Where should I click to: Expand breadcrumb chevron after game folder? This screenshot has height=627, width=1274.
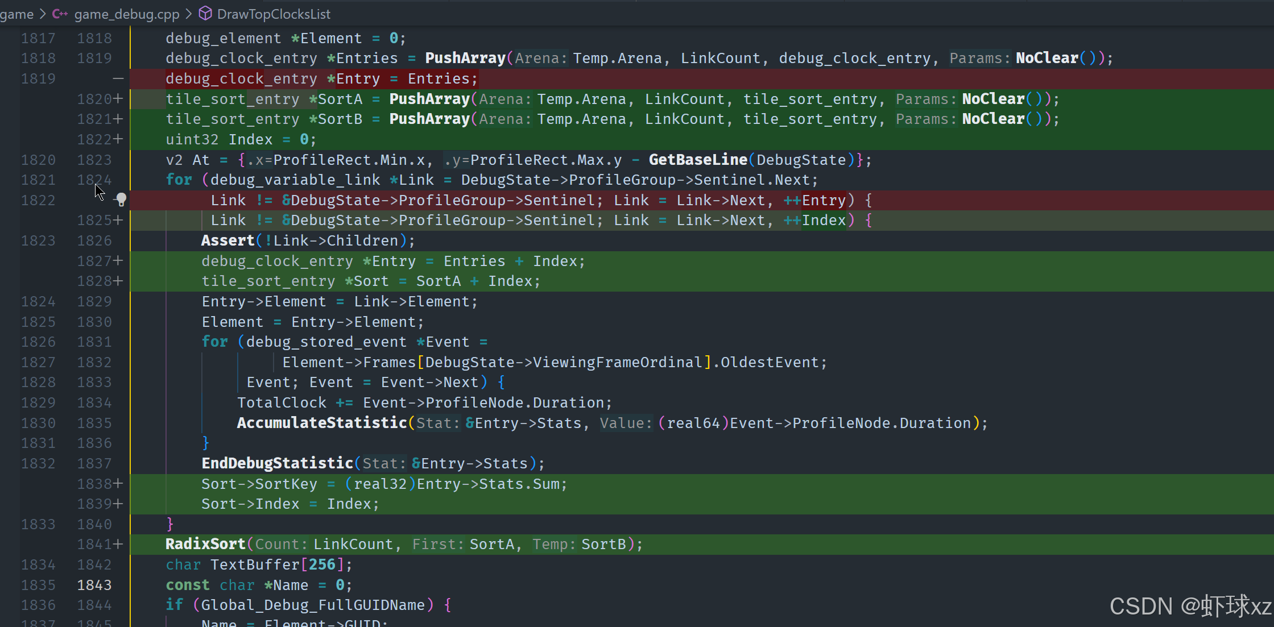tap(43, 14)
